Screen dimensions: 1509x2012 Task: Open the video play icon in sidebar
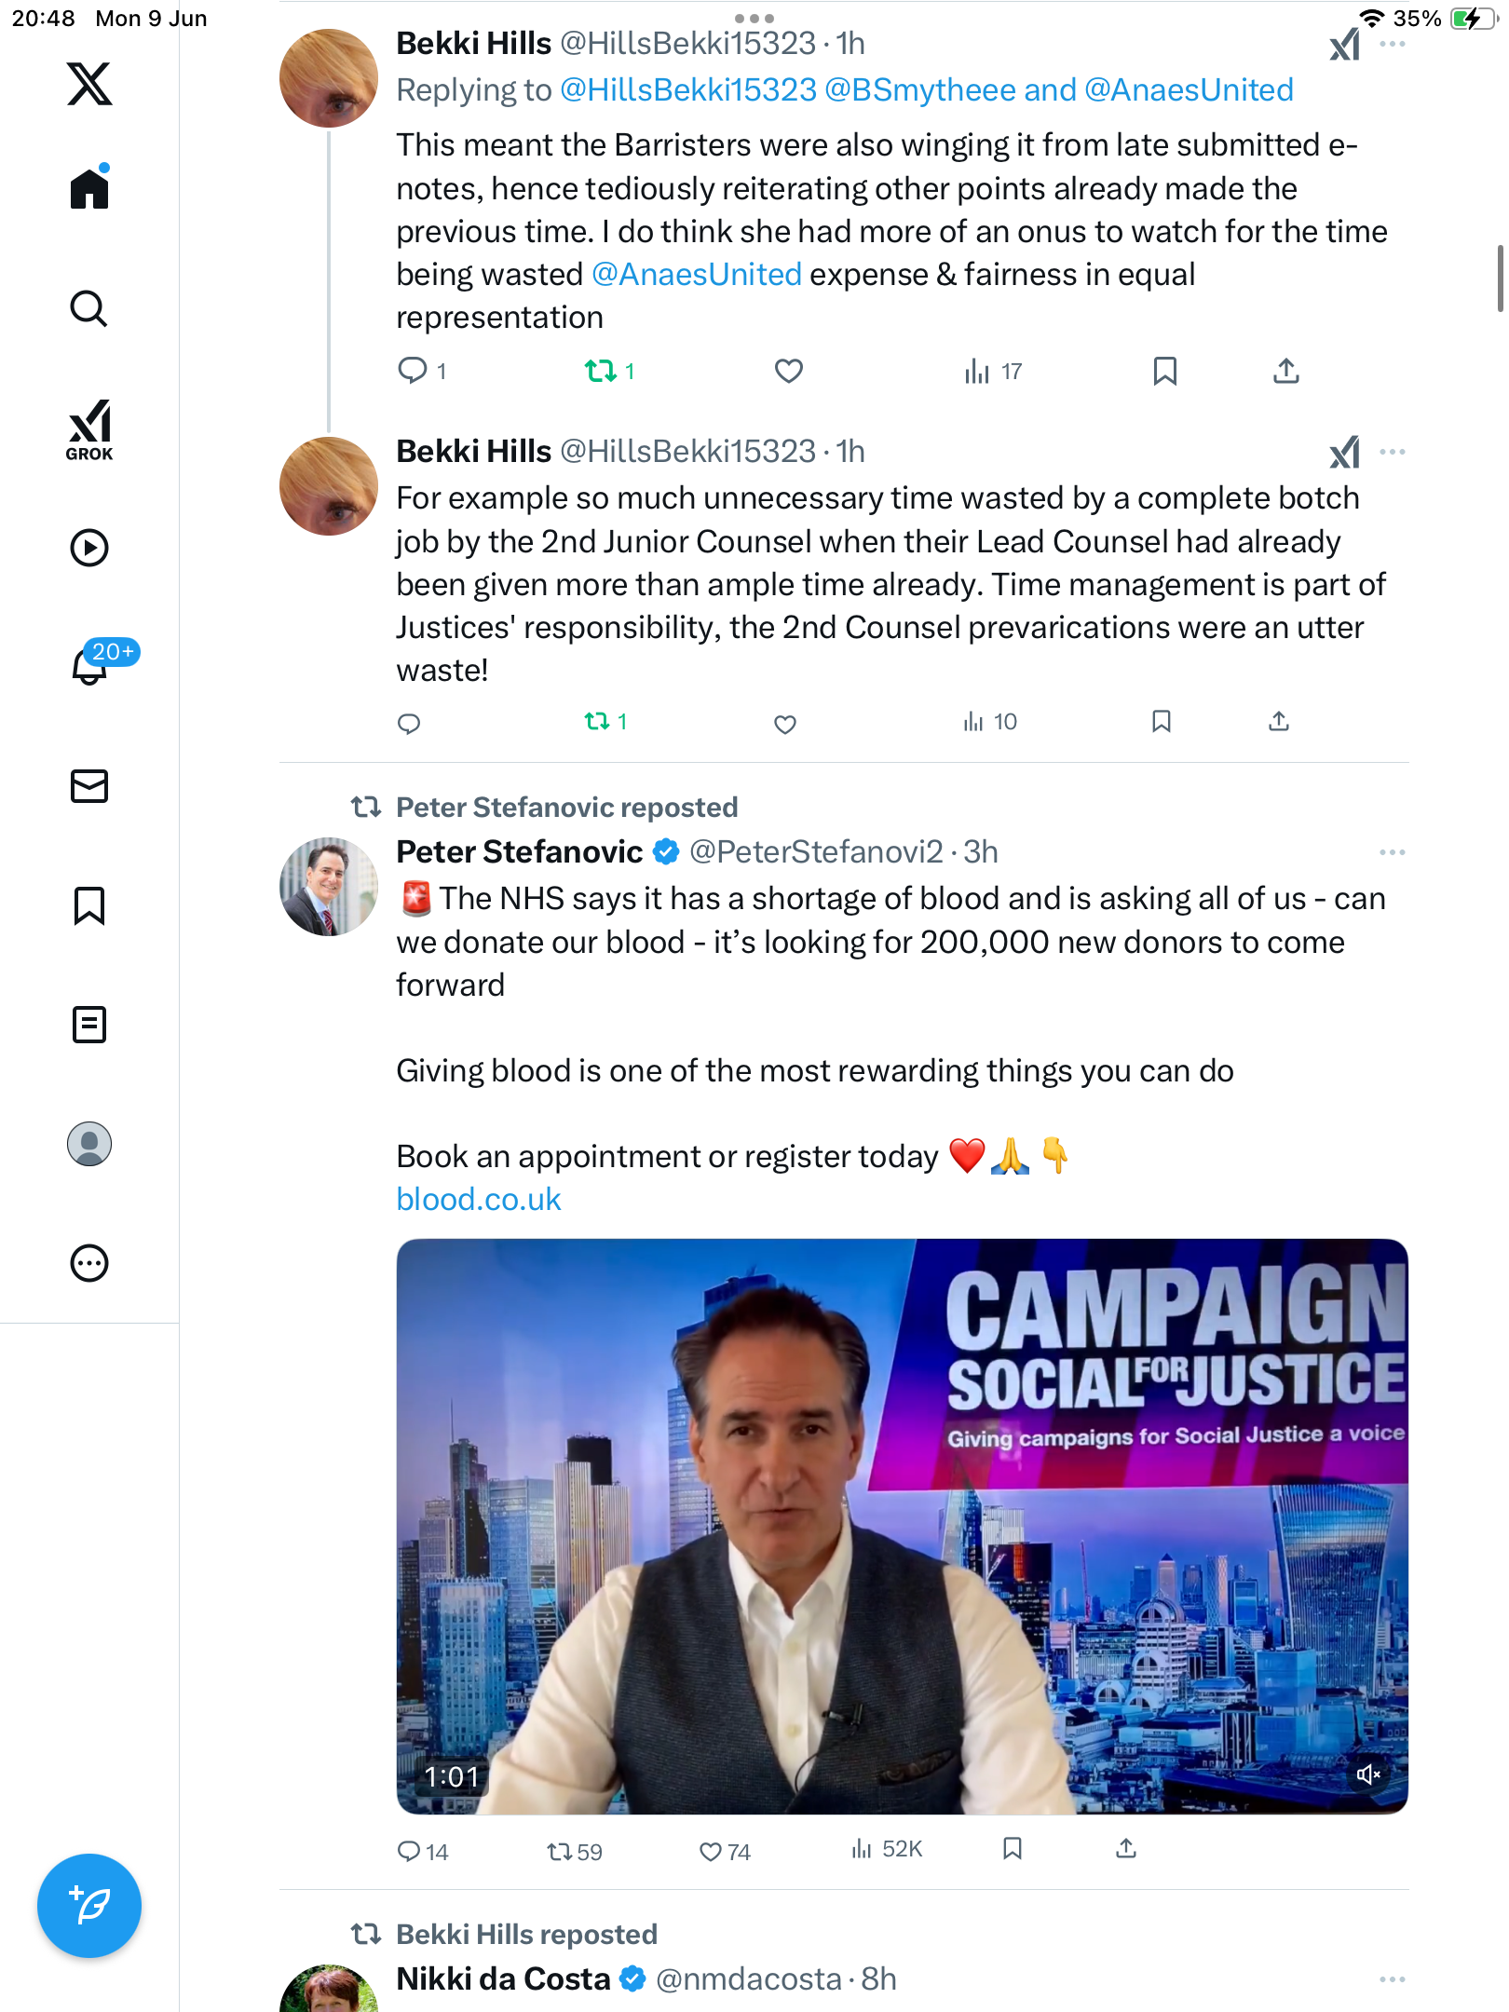(89, 548)
